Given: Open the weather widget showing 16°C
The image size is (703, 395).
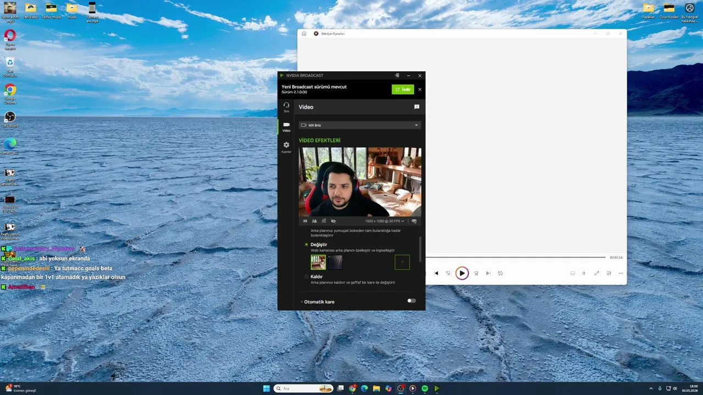Looking at the screenshot, I should [x=20, y=388].
